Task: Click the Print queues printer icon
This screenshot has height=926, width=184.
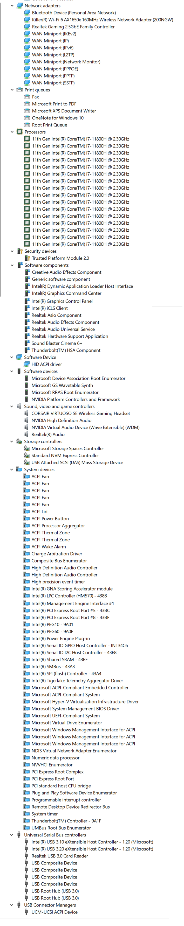Action: pyautogui.click(x=20, y=90)
